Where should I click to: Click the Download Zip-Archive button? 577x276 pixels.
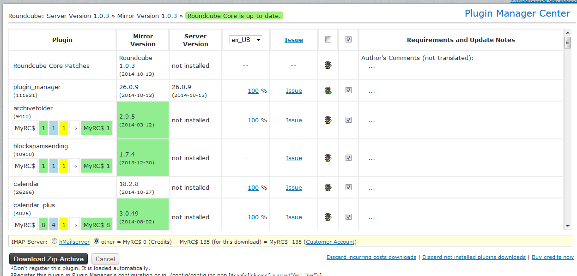pos(49,259)
